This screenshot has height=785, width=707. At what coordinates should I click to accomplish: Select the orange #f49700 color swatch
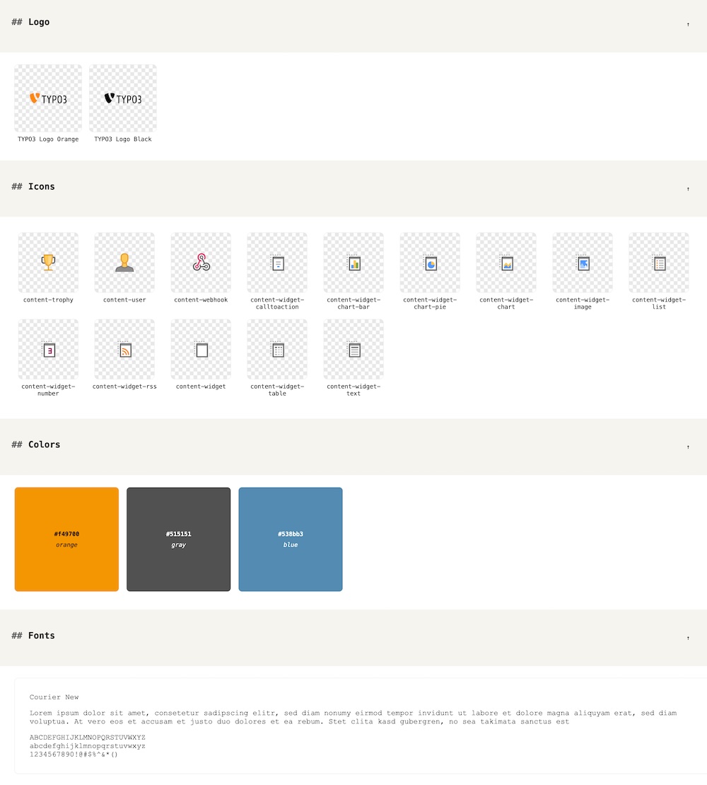[66, 539]
